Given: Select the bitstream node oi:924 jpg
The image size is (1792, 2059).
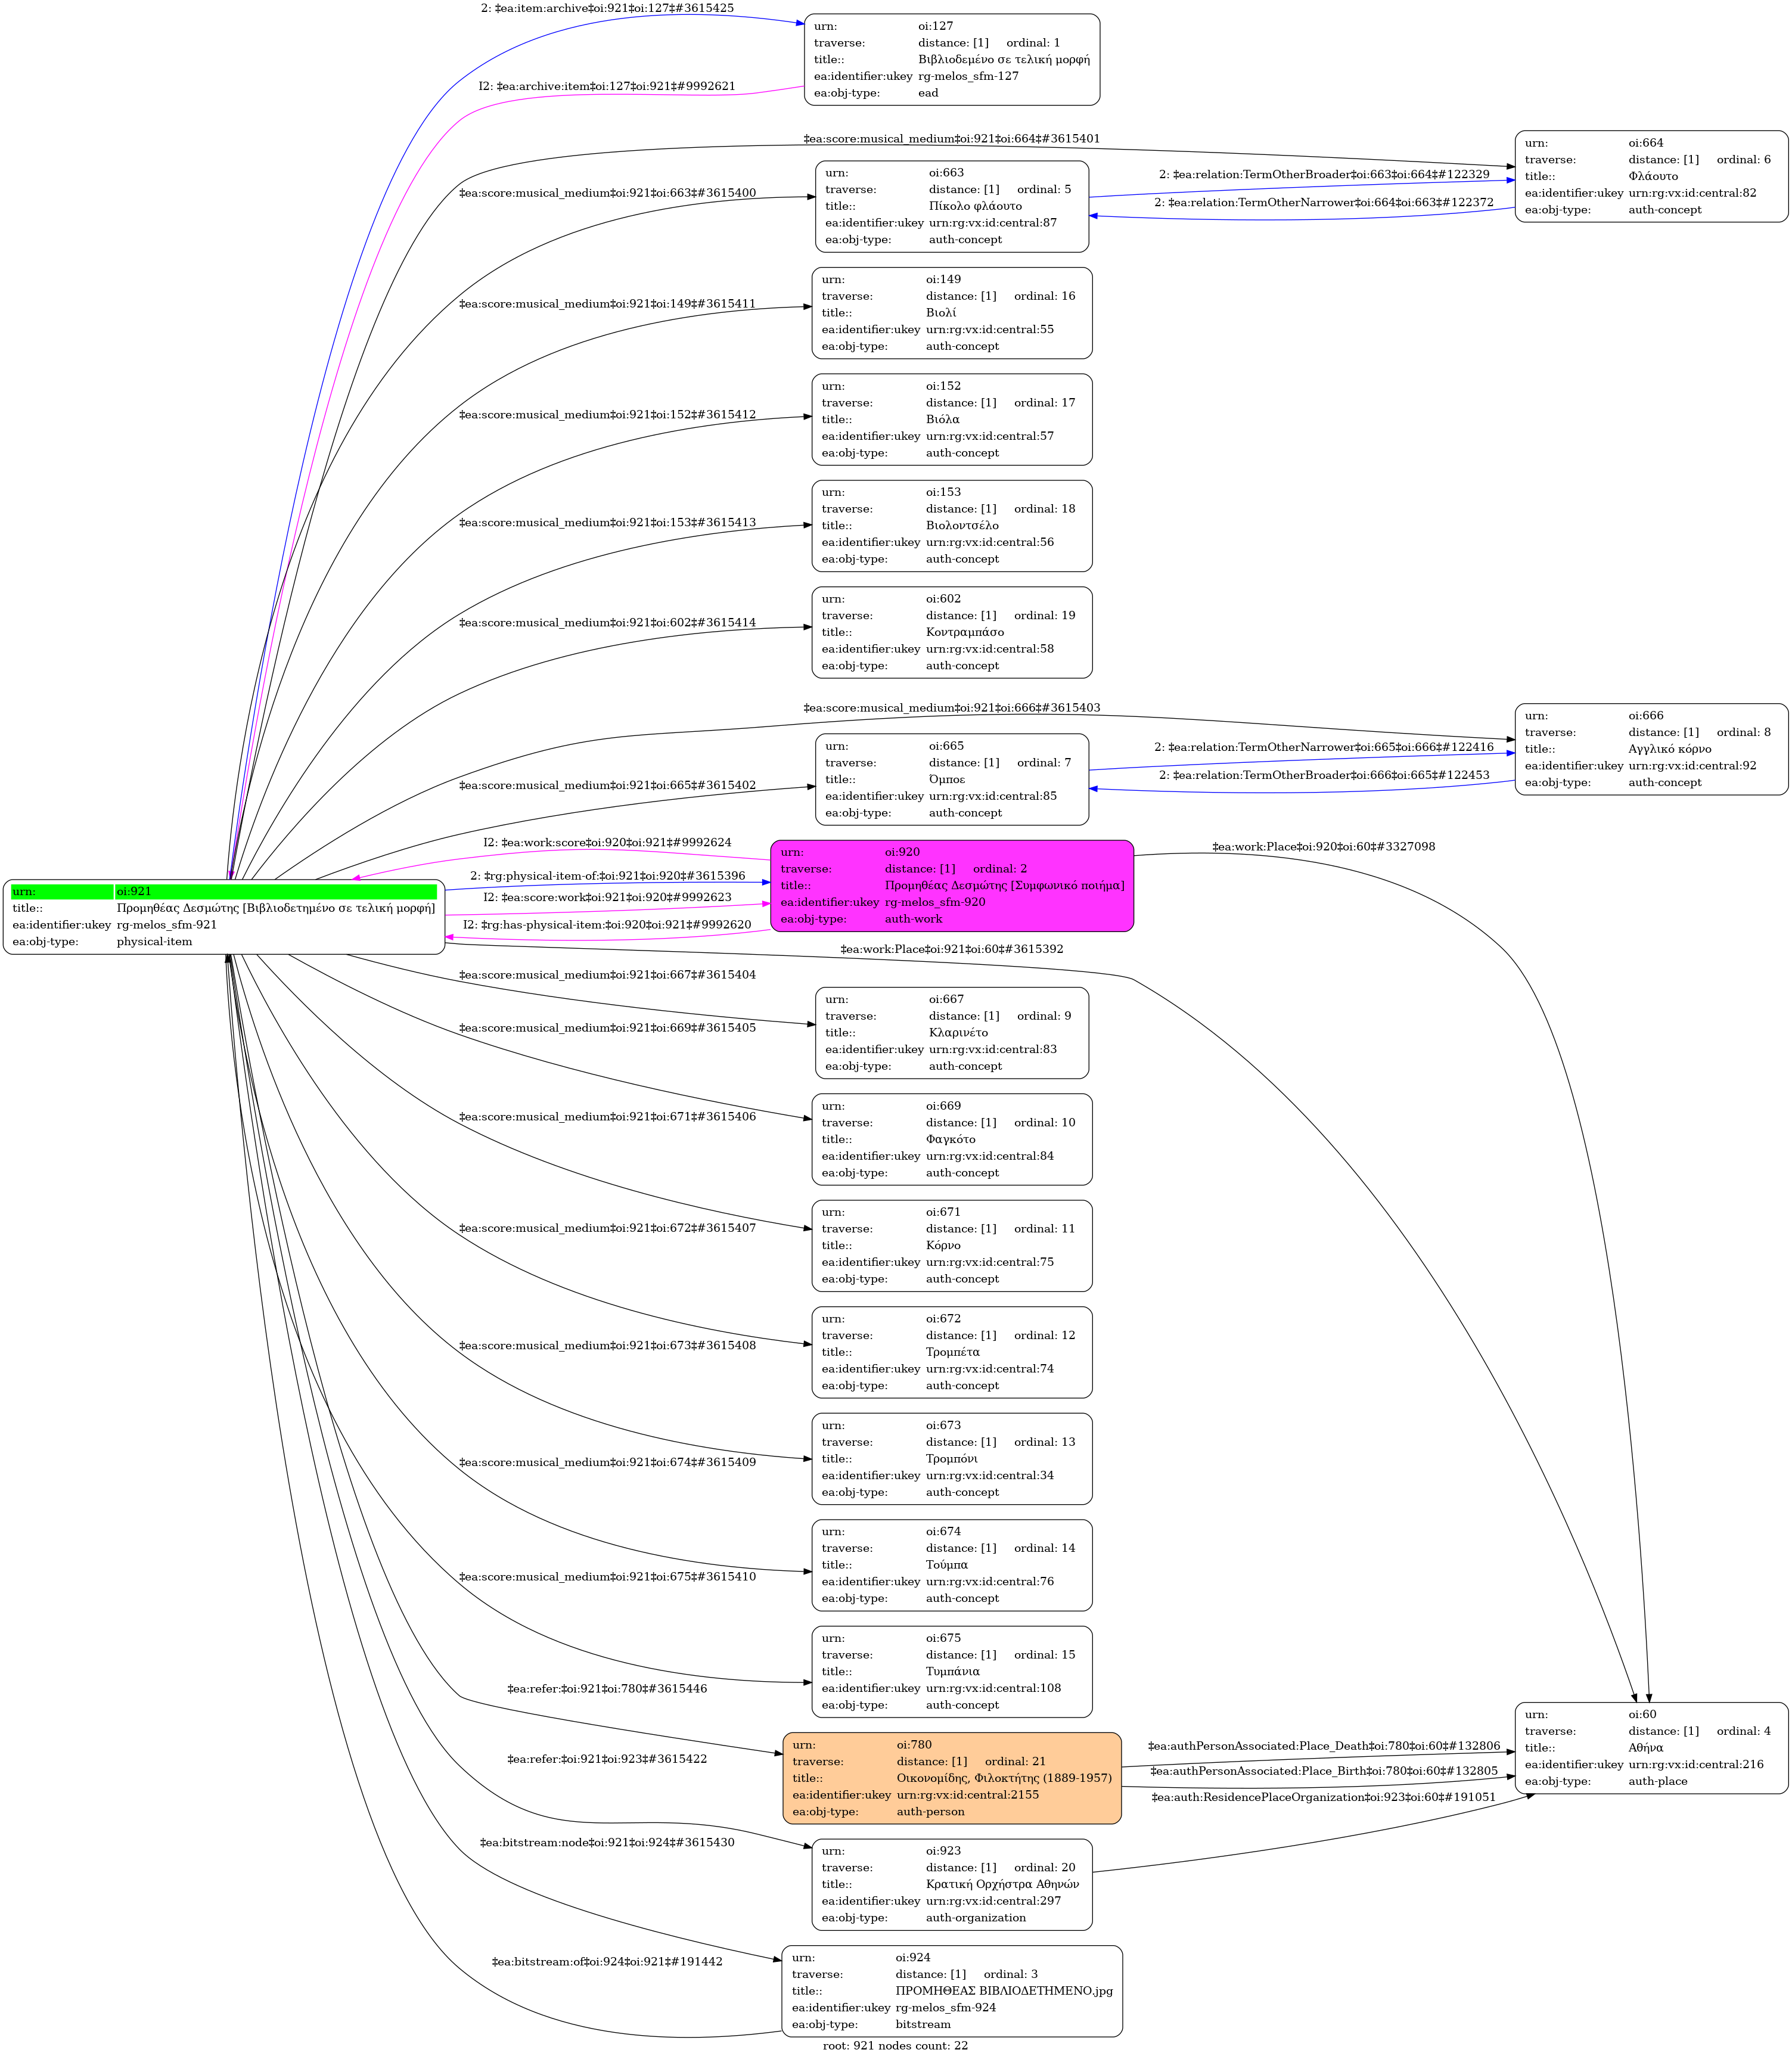Looking at the screenshot, I should coord(951,1990).
